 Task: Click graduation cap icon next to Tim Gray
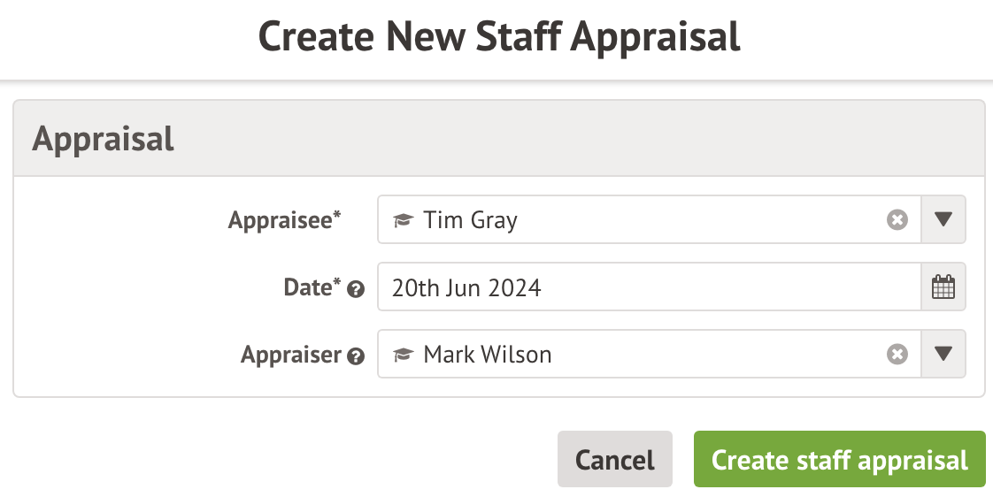[404, 220]
